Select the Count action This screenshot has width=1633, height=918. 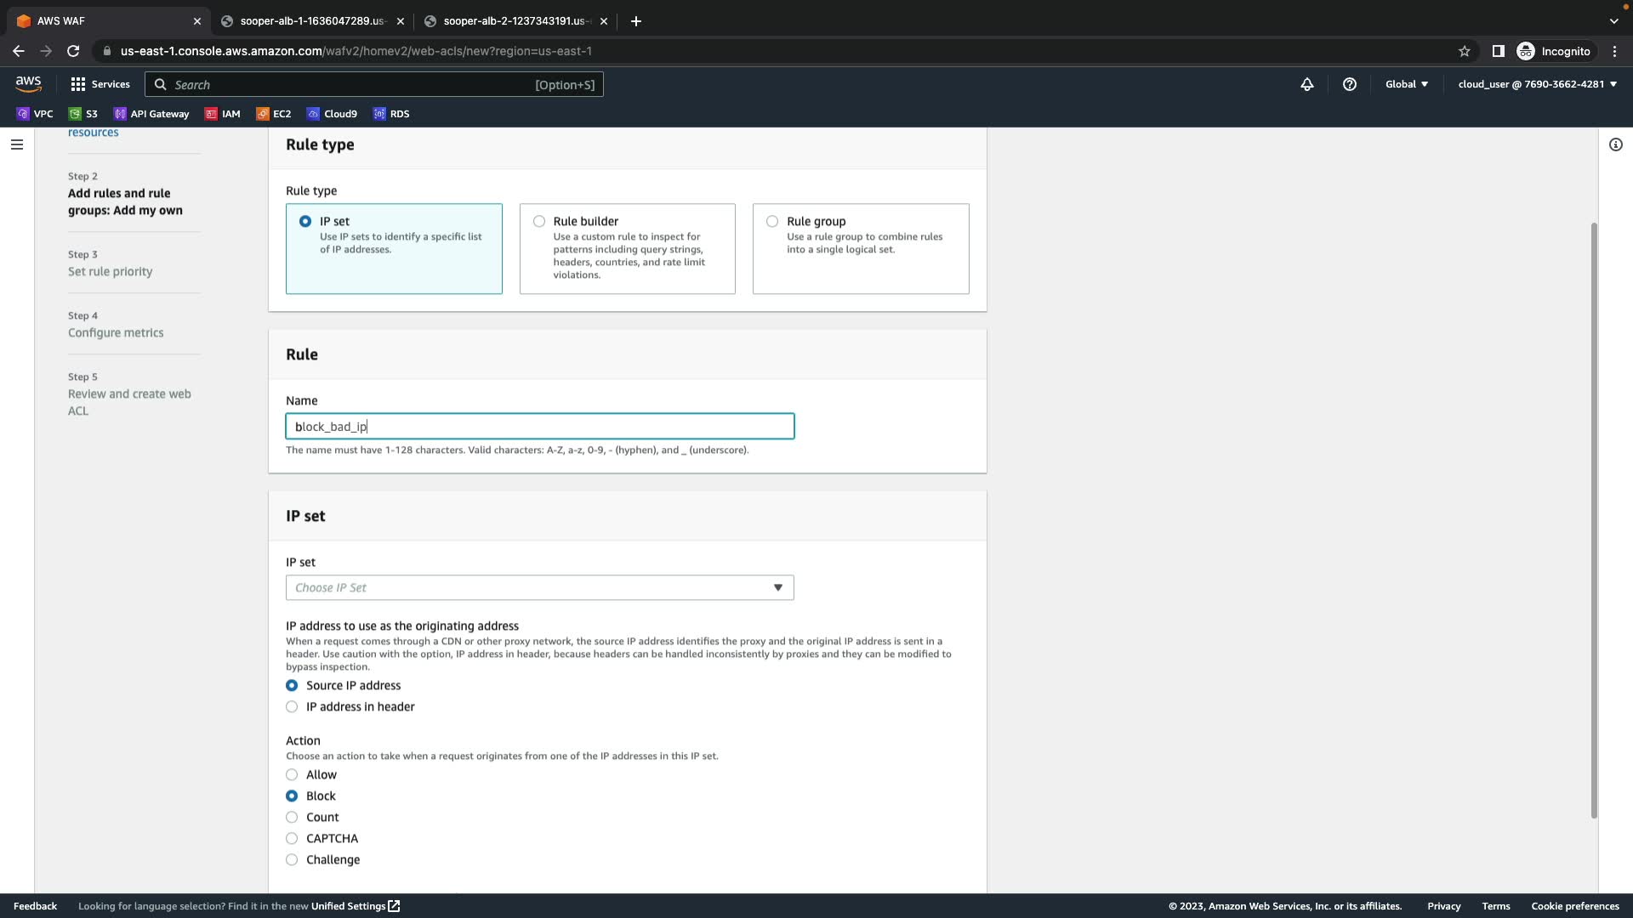click(x=292, y=818)
